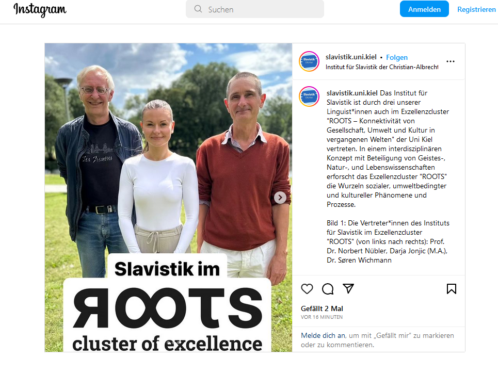This screenshot has height=374, width=498.
Task: Click slavistik.uni.kiel username in caption
Action: point(352,93)
